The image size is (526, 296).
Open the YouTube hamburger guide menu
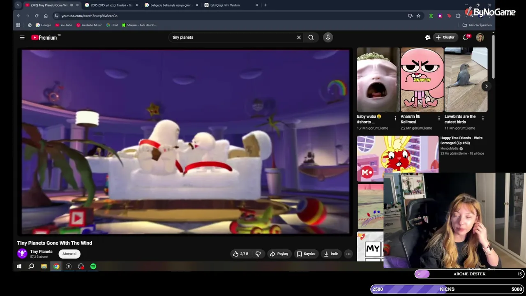click(x=22, y=37)
